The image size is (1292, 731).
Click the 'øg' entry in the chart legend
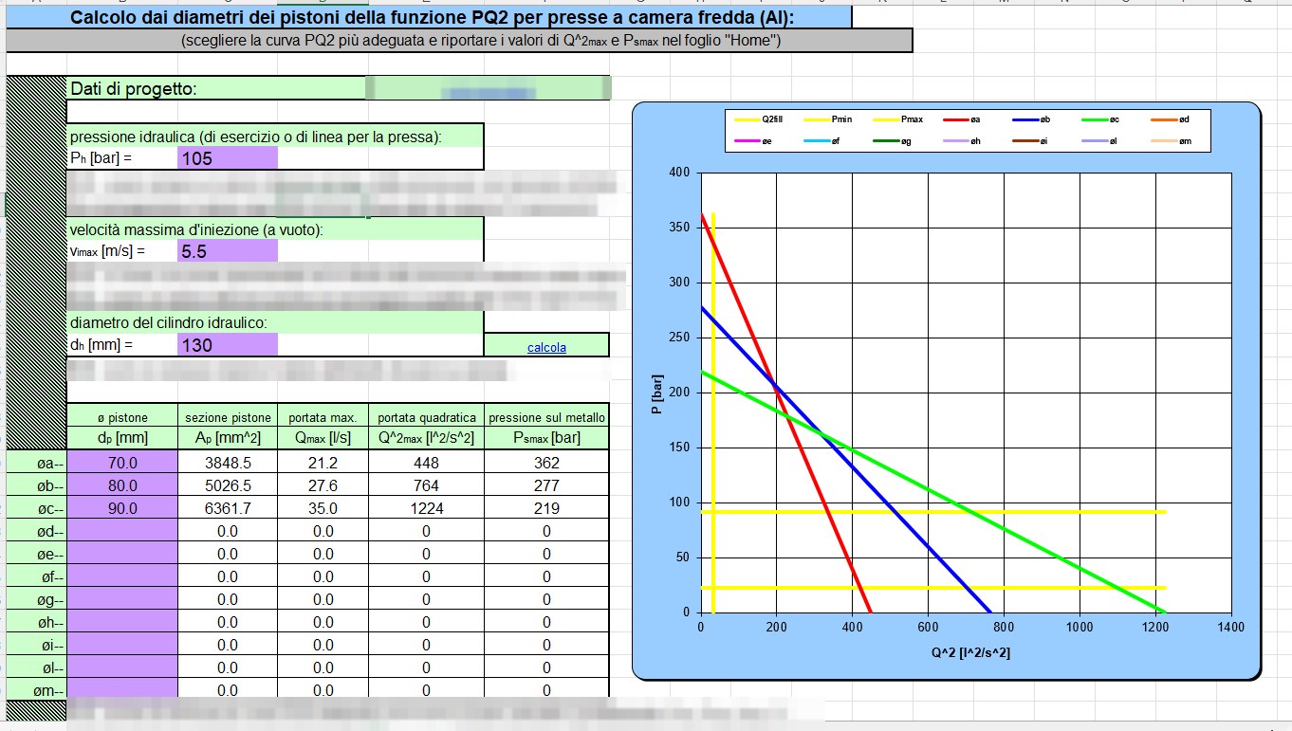click(894, 141)
